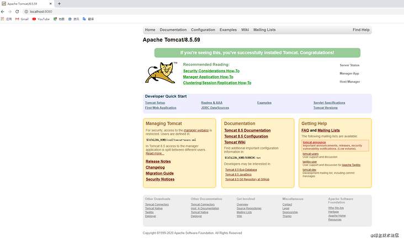Open Security Considerations How-To link
404x242 pixels.
point(211,71)
